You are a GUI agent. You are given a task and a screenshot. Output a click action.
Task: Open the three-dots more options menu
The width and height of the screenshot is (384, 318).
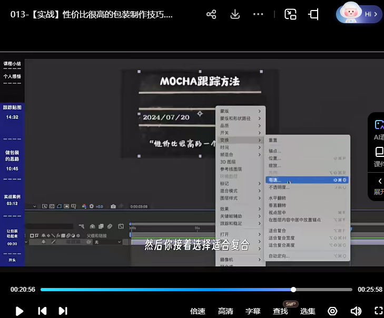tap(258, 14)
